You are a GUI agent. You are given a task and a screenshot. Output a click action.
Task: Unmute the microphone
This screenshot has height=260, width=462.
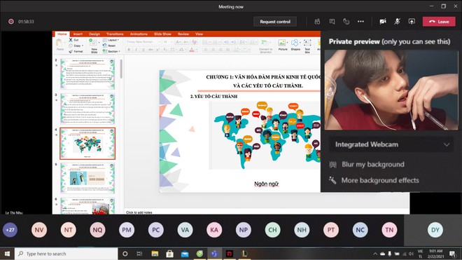click(x=397, y=22)
